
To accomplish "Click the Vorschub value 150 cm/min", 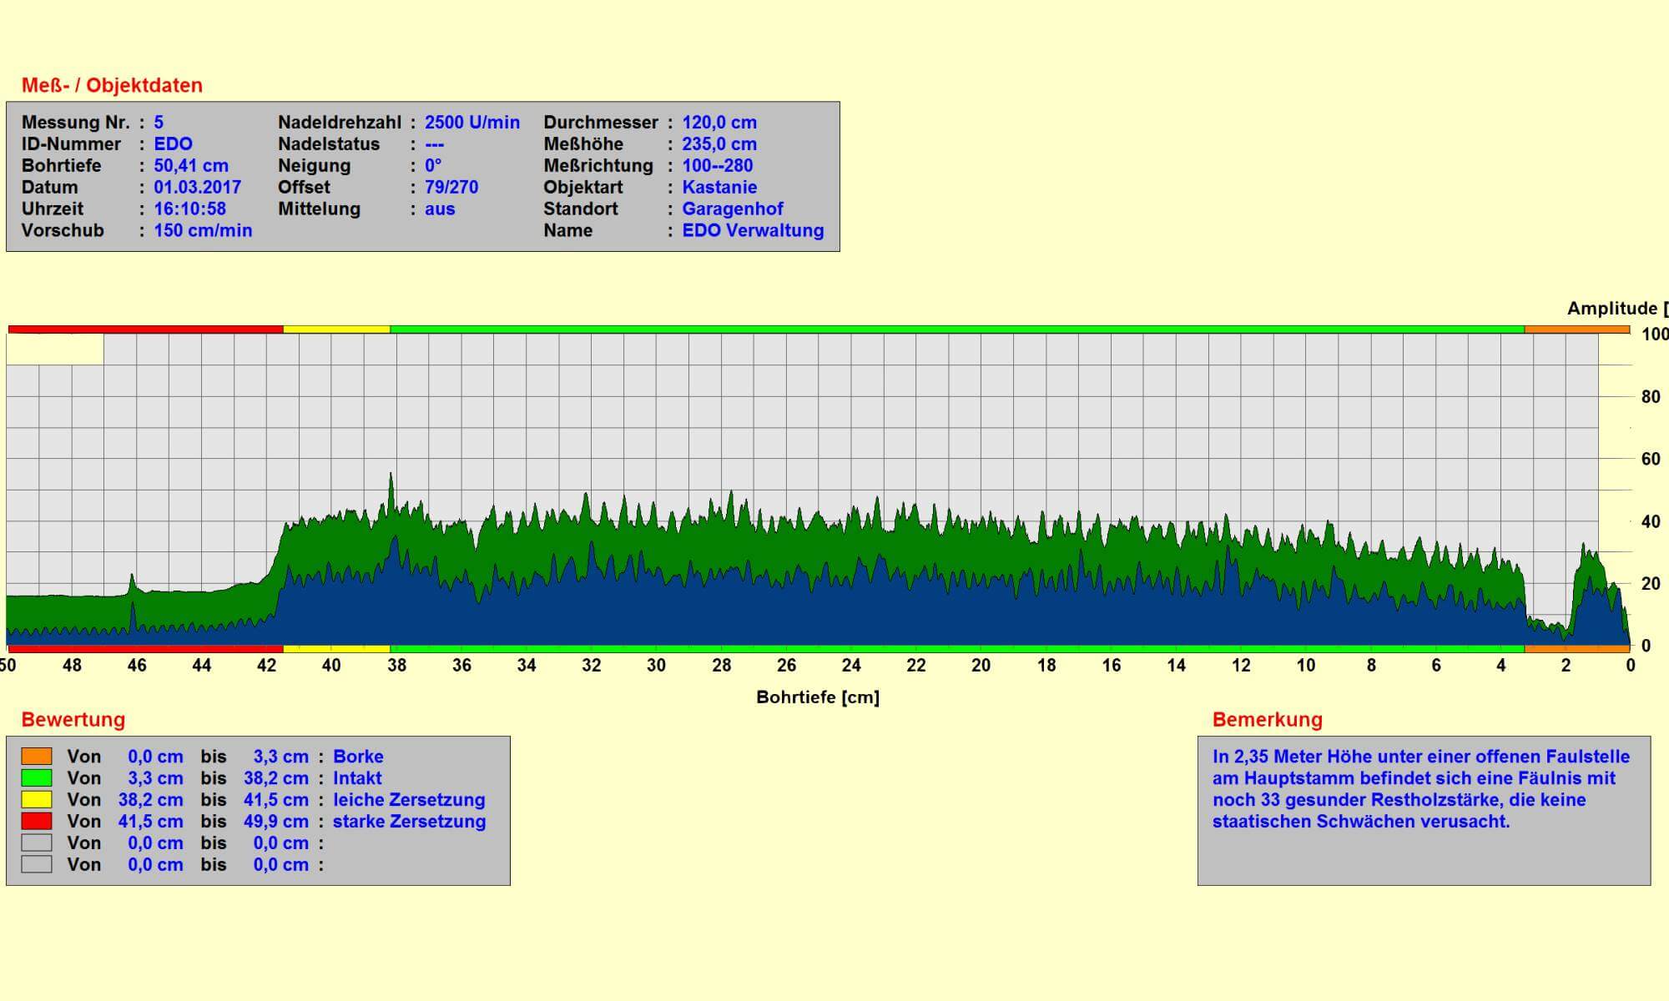I will pyautogui.click(x=203, y=231).
